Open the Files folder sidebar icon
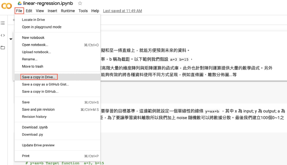 coord(3,48)
